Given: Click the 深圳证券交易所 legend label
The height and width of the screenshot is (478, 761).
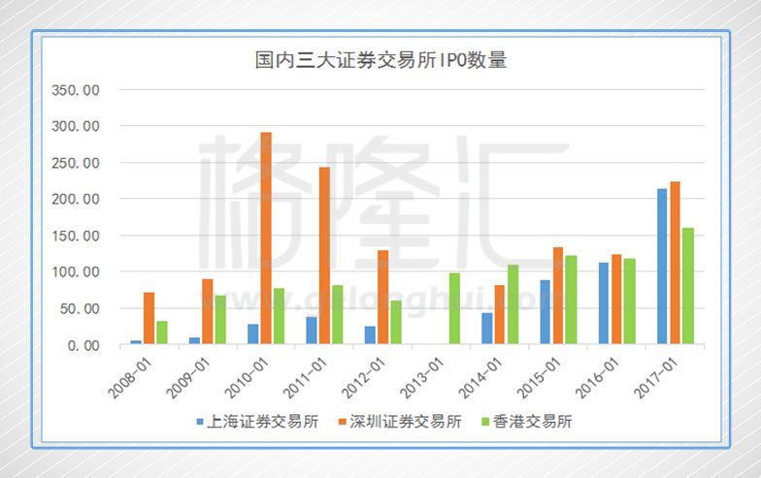Looking at the screenshot, I should pos(406,422).
